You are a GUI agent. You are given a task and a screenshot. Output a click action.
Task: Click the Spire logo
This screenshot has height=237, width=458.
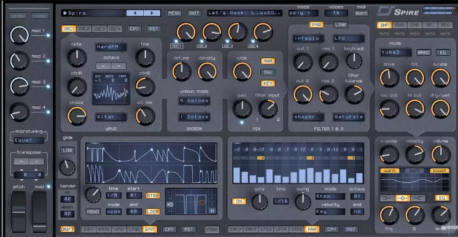coord(398,11)
